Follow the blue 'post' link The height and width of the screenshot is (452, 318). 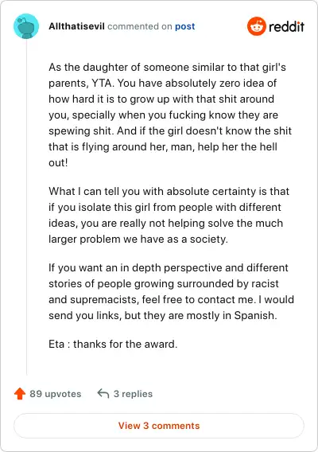[x=185, y=26]
